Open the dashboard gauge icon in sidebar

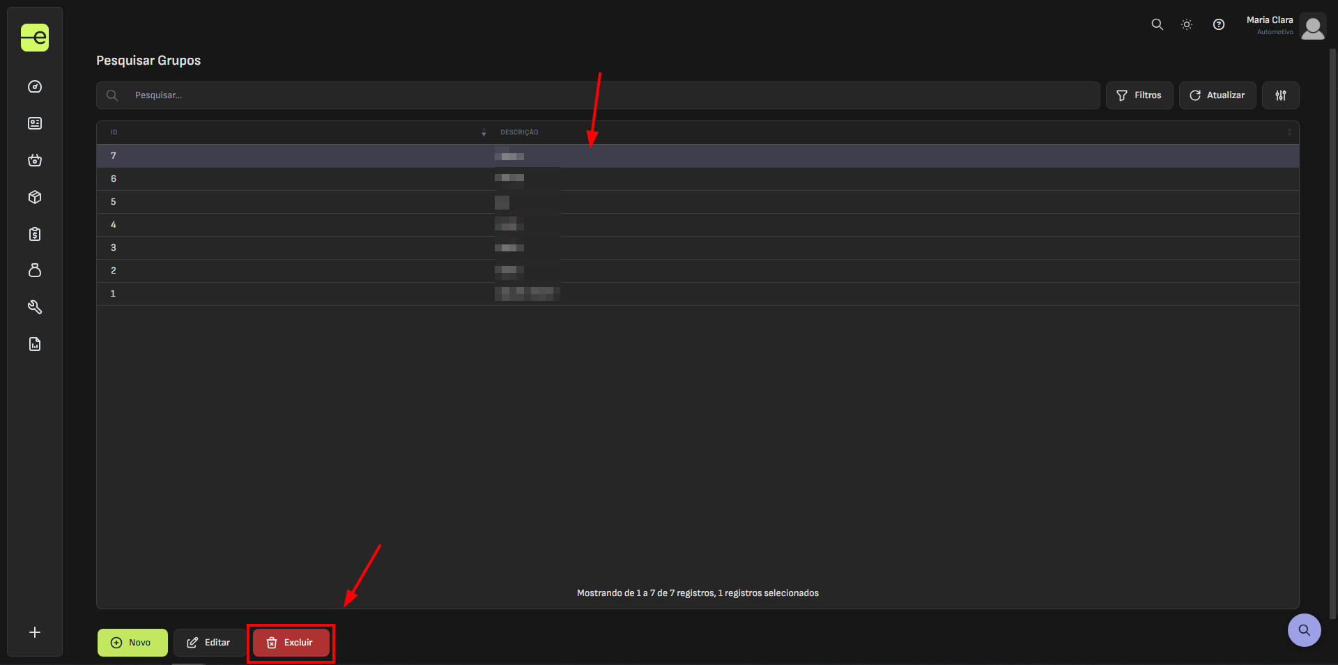(35, 87)
